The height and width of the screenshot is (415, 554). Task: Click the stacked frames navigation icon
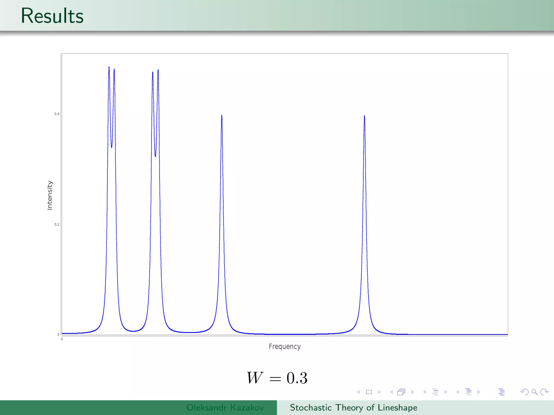pos(401,392)
